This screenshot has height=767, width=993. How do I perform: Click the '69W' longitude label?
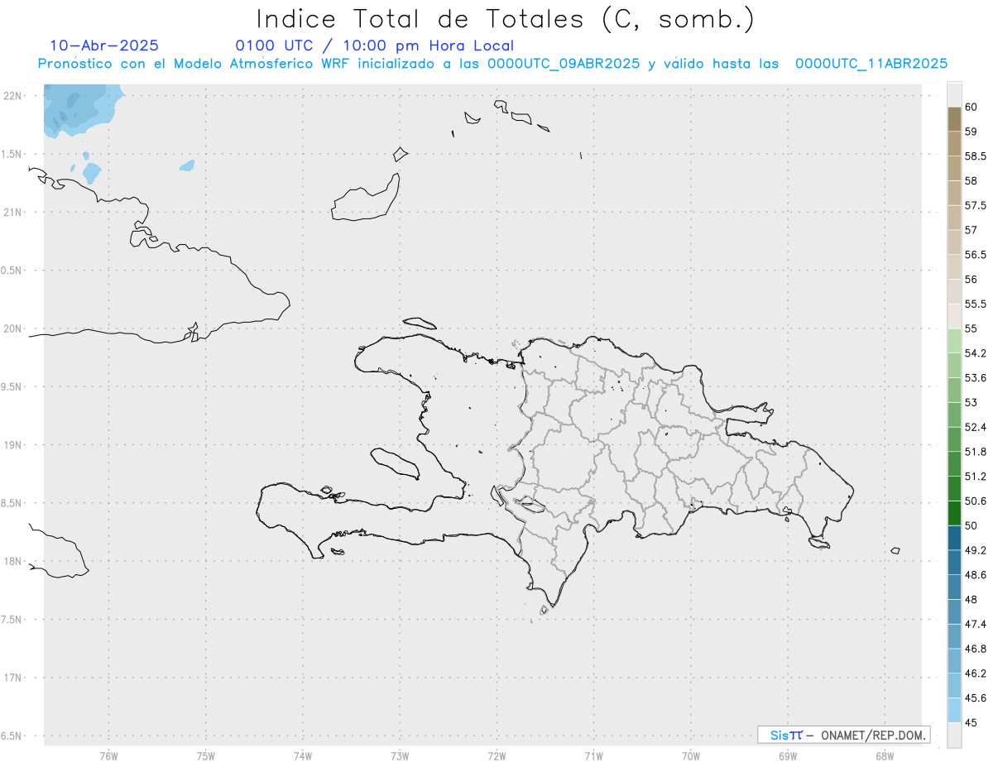click(x=788, y=755)
